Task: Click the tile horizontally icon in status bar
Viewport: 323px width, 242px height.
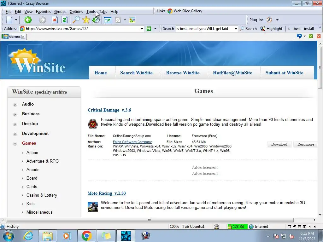Action: point(300,227)
